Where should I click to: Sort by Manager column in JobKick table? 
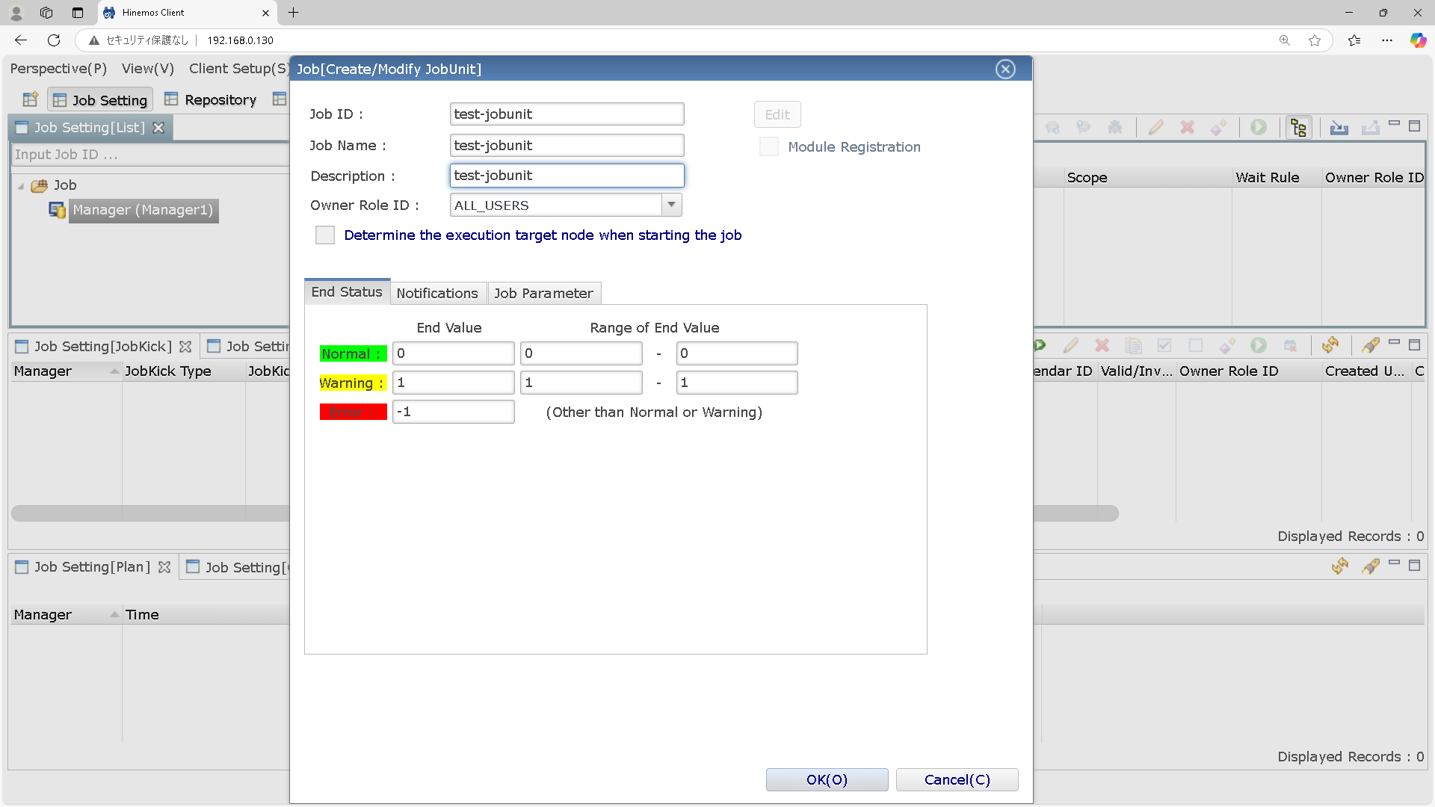[43, 371]
